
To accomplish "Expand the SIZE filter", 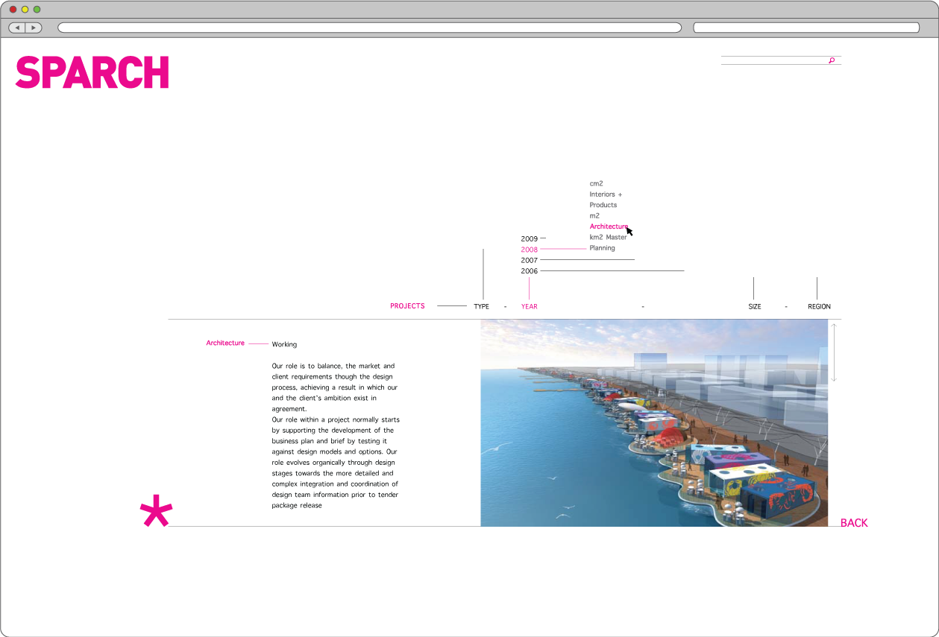I will [755, 306].
